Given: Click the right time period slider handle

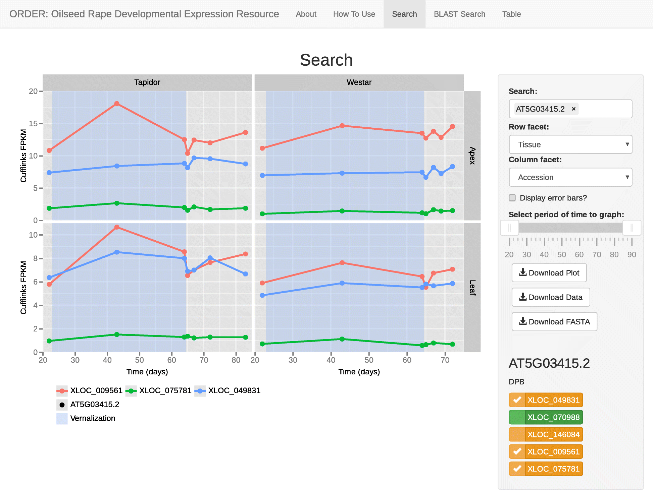Looking at the screenshot, I should point(632,228).
